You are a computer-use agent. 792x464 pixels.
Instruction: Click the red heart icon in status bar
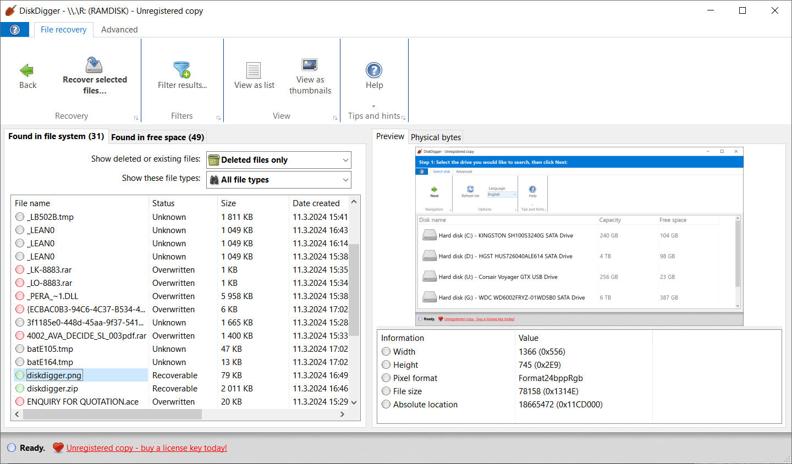click(58, 448)
